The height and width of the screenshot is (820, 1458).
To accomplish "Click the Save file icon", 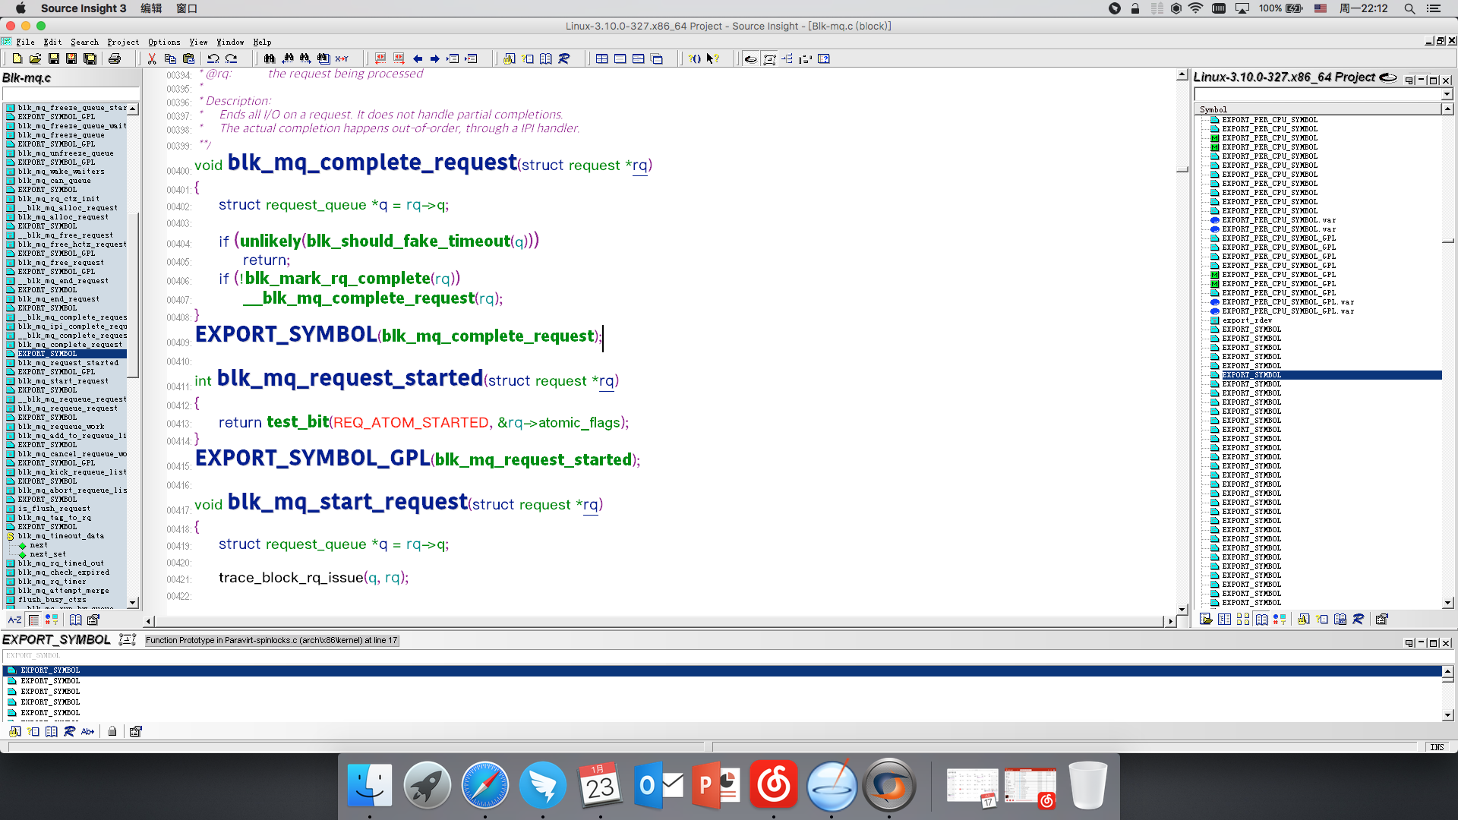I will pos(53,58).
